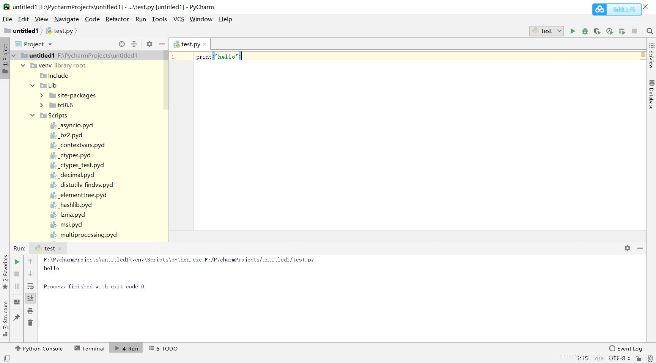The height and width of the screenshot is (363, 656).
Task: Toggle scroll to end in Run console
Action: pyautogui.click(x=30, y=298)
